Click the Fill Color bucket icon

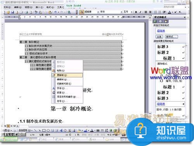tap(79, 131)
